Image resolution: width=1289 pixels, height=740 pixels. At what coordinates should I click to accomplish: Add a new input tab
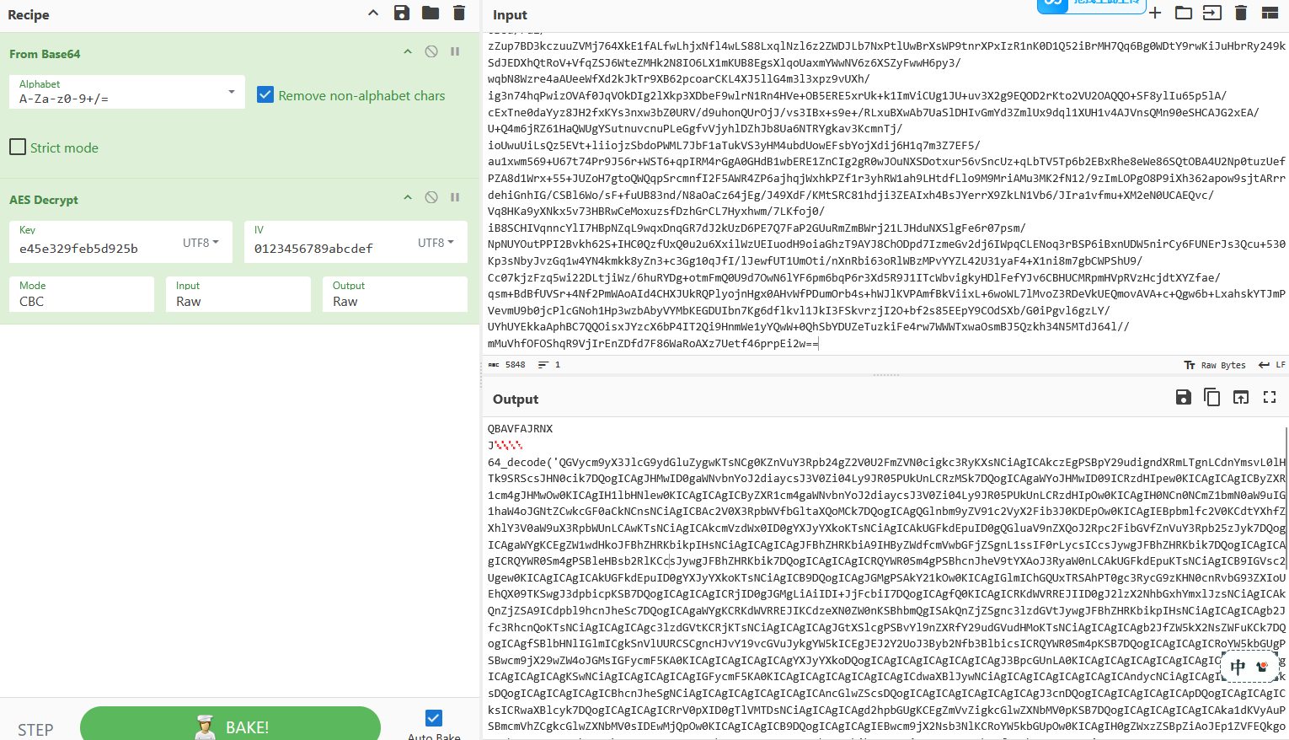1155,13
